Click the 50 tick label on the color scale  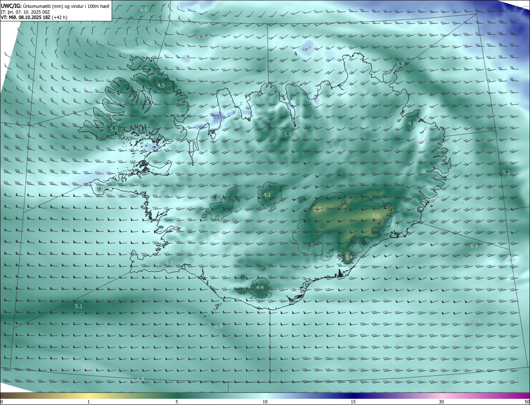click(527, 402)
